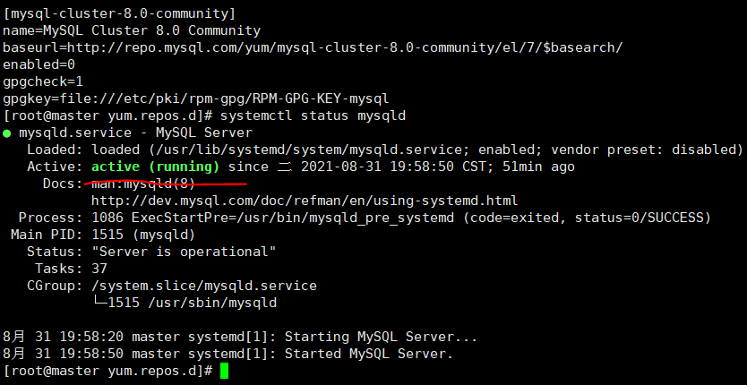Click the "gpgcheck=1" setting line
The height and width of the screenshot is (385, 747).
coord(43,81)
